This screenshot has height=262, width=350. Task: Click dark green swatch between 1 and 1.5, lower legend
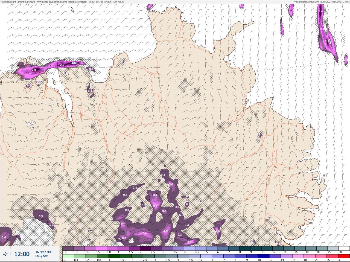click(x=115, y=256)
